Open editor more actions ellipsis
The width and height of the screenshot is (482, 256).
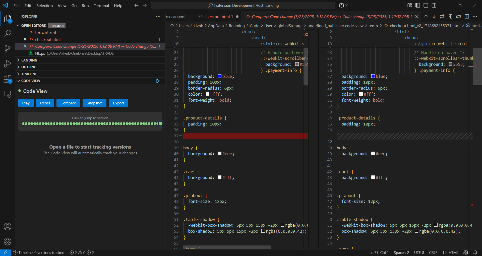(475, 17)
